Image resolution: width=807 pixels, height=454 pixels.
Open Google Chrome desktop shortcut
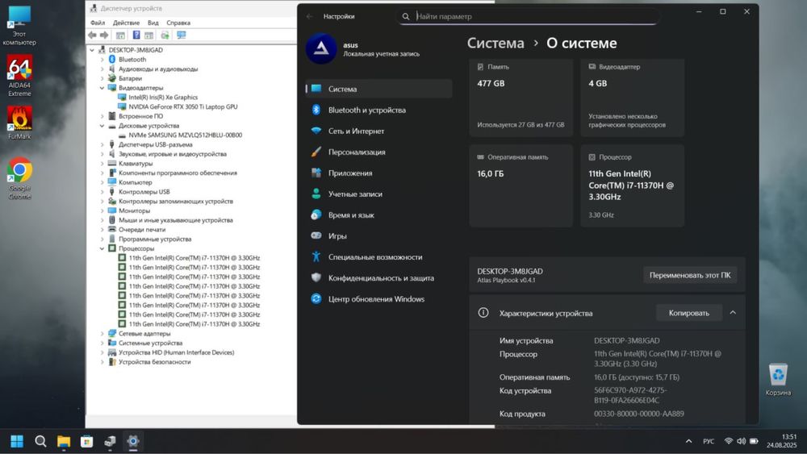click(19, 178)
